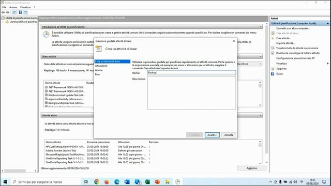Click the Forward arrow in the toolbar

(8, 12)
